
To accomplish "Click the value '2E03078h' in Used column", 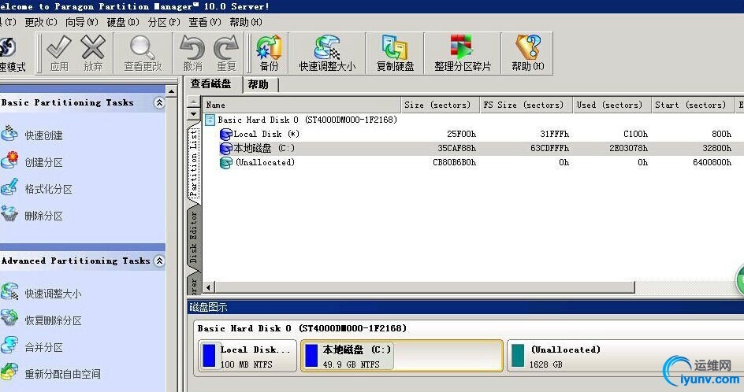I will tap(628, 148).
